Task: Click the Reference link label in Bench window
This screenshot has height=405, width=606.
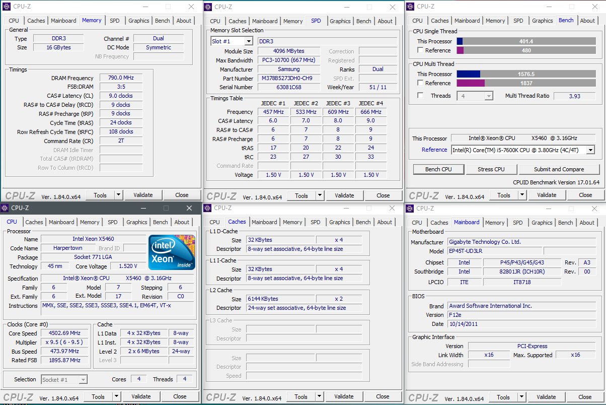Action: point(434,150)
